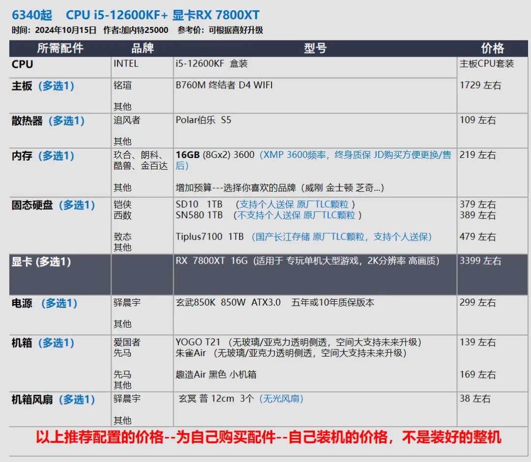Click '玄武850K 850W ATX3.0' power supply text

[x=228, y=303]
